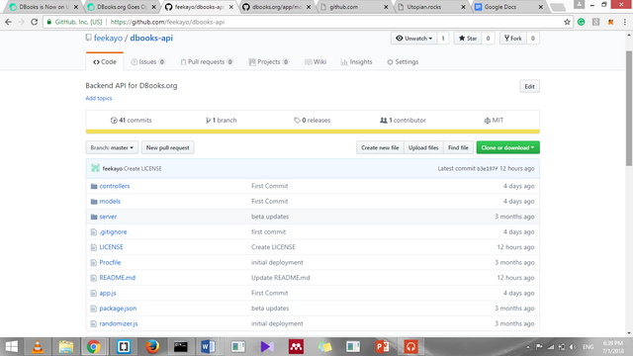Screen dimensions: 633x356
Task: Click Create new file
Action: (x=380, y=147)
